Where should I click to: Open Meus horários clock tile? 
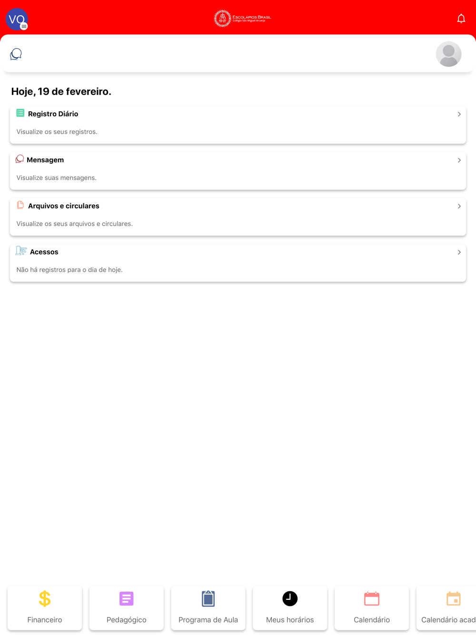[x=290, y=608]
